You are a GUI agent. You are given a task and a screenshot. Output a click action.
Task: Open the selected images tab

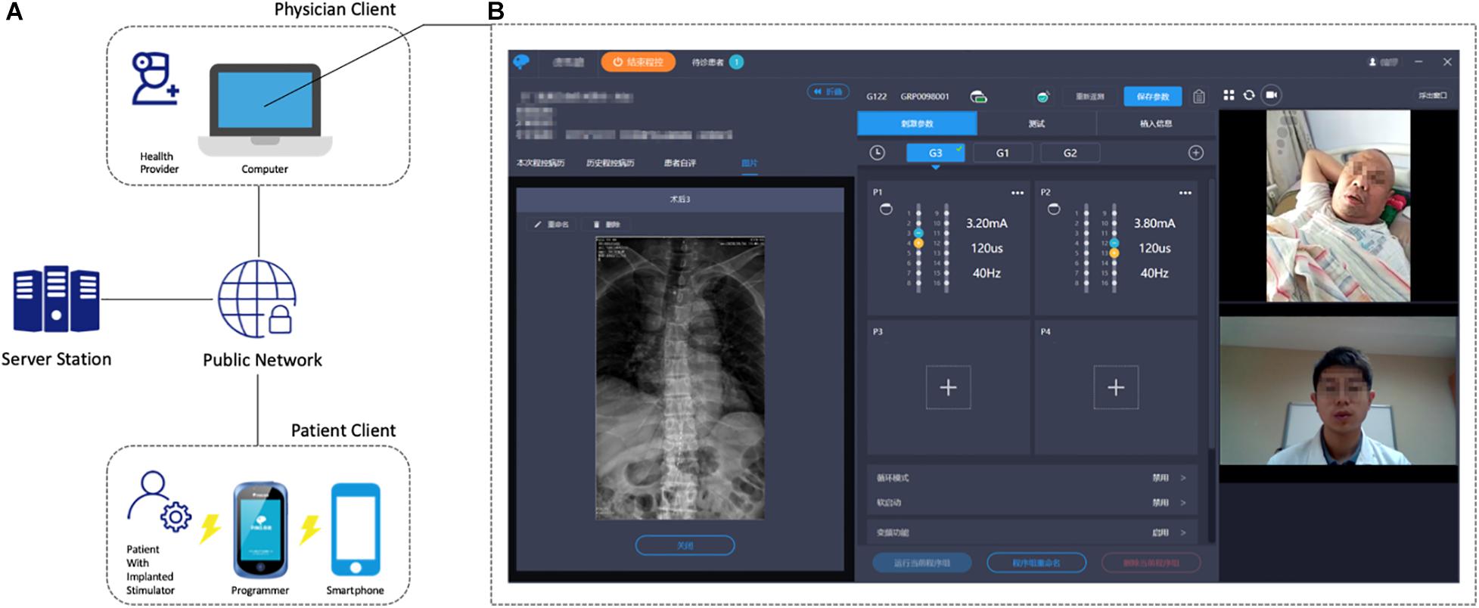pyautogui.click(x=749, y=163)
